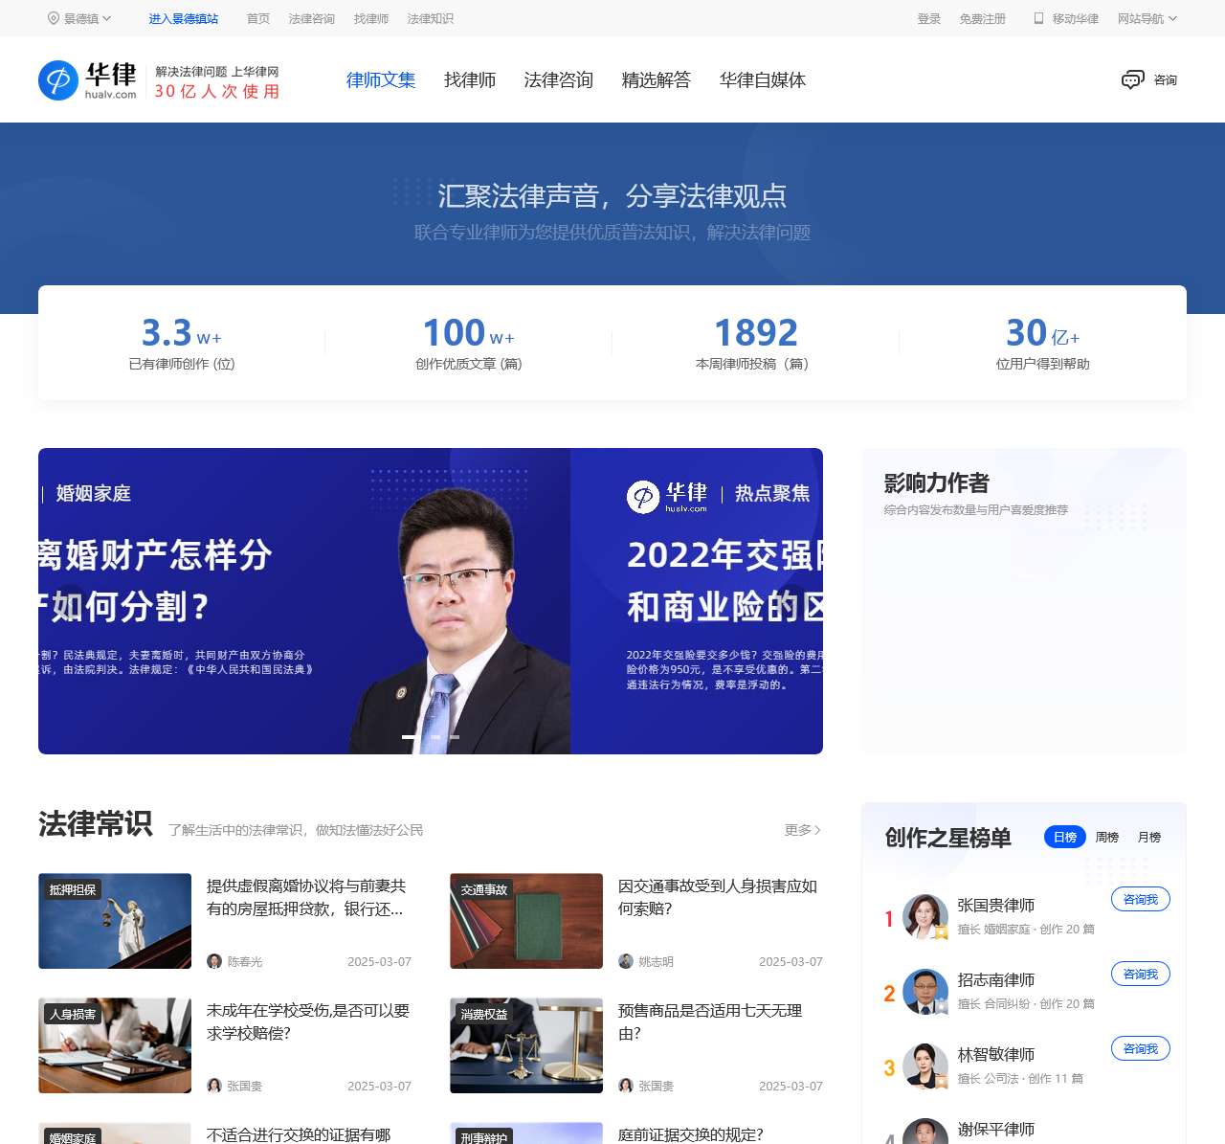Open the 咨询 chat bubble icon
Viewport: 1225px width, 1144px height.
[1134, 79]
